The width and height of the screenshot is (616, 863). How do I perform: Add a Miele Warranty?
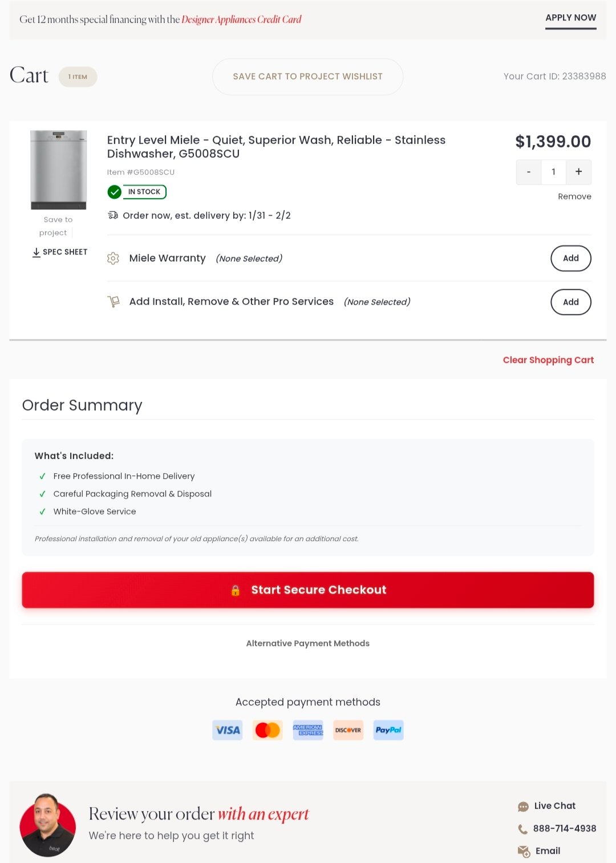(x=570, y=258)
